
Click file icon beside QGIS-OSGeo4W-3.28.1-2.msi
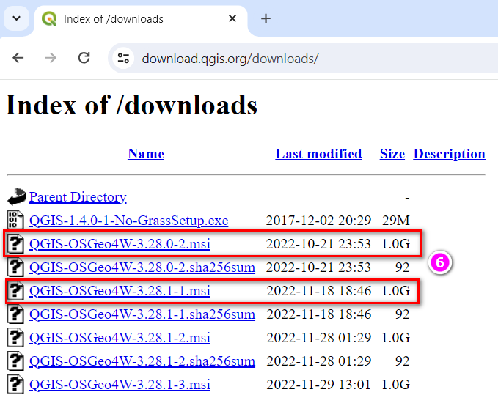coord(15,337)
